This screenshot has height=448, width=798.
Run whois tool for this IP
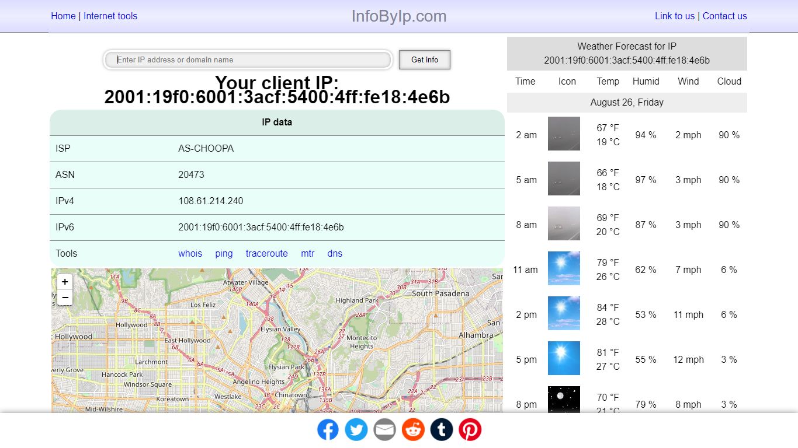[190, 253]
